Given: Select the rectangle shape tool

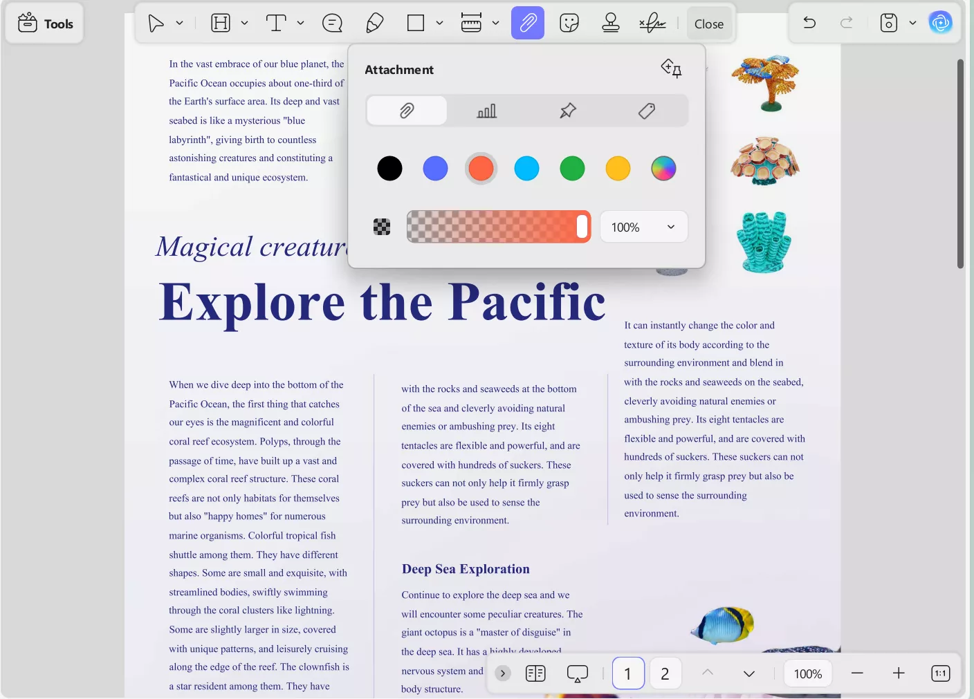Looking at the screenshot, I should 416,24.
